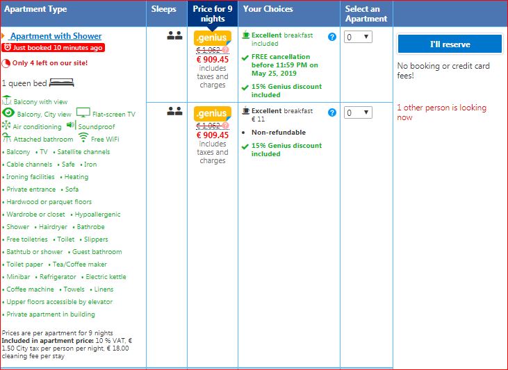Image resolution: width=508 pixels, height=370 pixels.
Task: Click the I'll reserve button
Action: [x=450, y=44]
